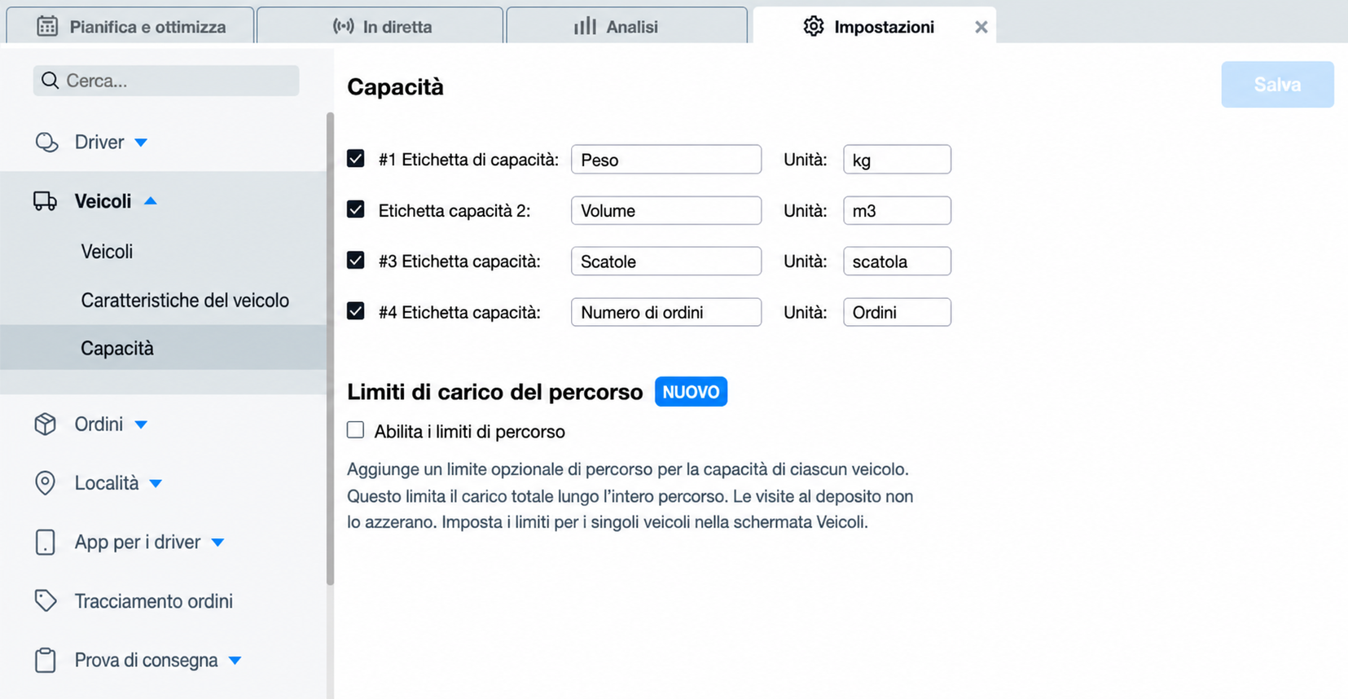1348x699 pixels.
Task: Switch to the Pianifica e ottimizza tab
Action: click(130, 26)
